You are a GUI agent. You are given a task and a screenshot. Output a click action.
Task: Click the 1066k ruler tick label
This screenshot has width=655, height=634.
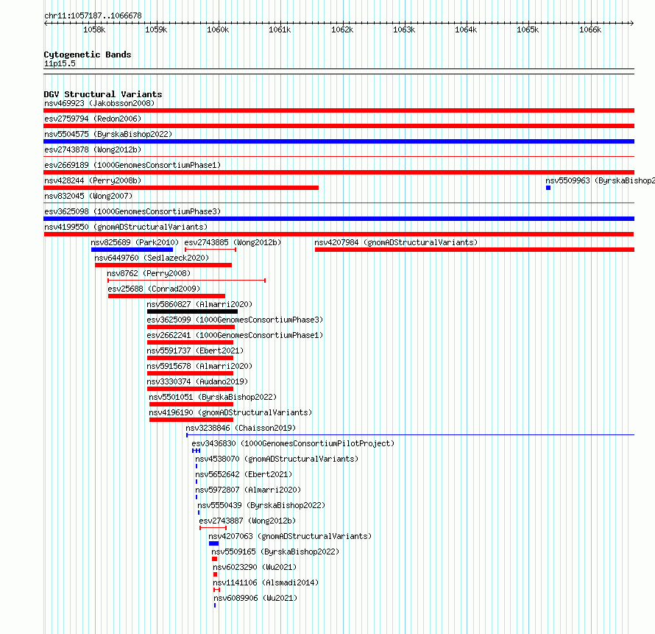tap(589, 29)
